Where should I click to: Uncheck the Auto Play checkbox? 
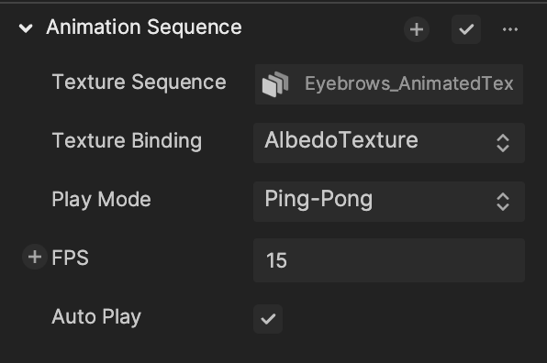click(x=268, y=319)
